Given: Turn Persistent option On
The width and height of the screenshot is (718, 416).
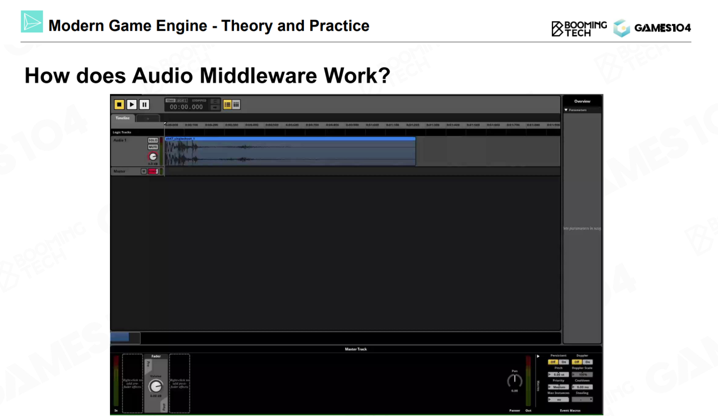Looking at the screenshot, I should (564, 362).
